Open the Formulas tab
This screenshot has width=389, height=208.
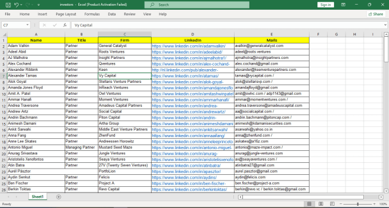92,14
